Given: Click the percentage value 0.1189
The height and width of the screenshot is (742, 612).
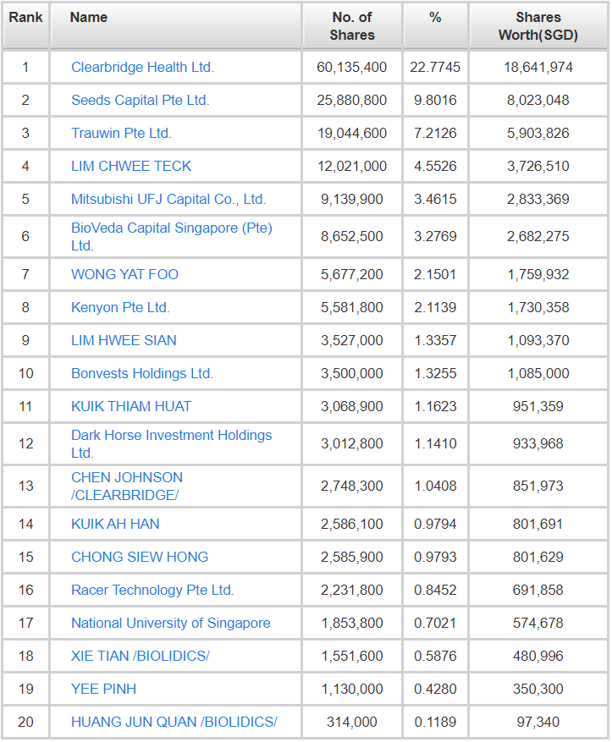Looking at the screenshot, I should (435, 723).
